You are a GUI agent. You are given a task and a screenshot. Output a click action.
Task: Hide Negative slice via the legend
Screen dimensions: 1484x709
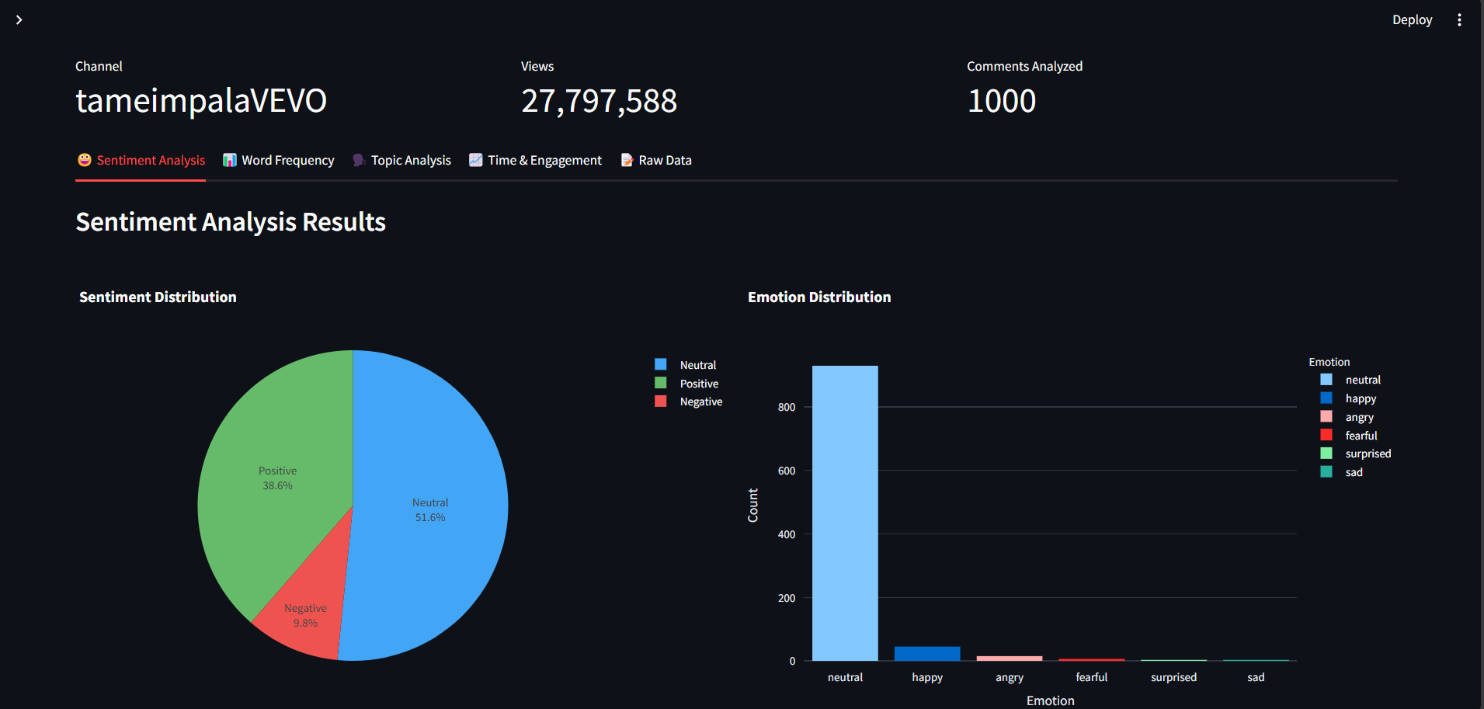[x=700, y=401]
